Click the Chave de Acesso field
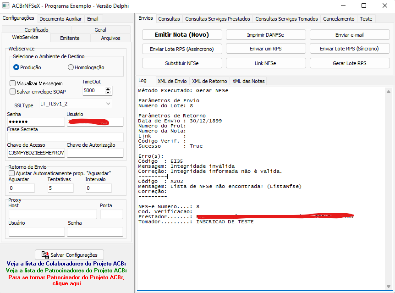Screen dimensions: 395x293 (36, 153)
